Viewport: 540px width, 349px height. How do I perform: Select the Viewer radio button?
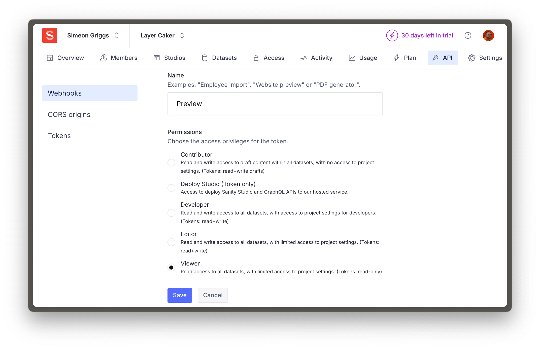tap(171, 267)
